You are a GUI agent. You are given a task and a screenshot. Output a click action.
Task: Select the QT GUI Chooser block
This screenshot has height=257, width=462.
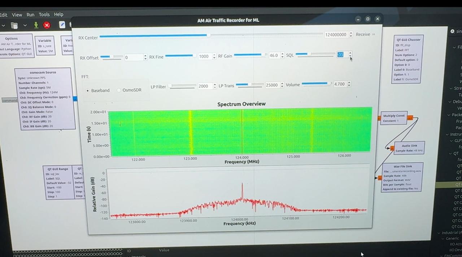(x=408, y=59)
